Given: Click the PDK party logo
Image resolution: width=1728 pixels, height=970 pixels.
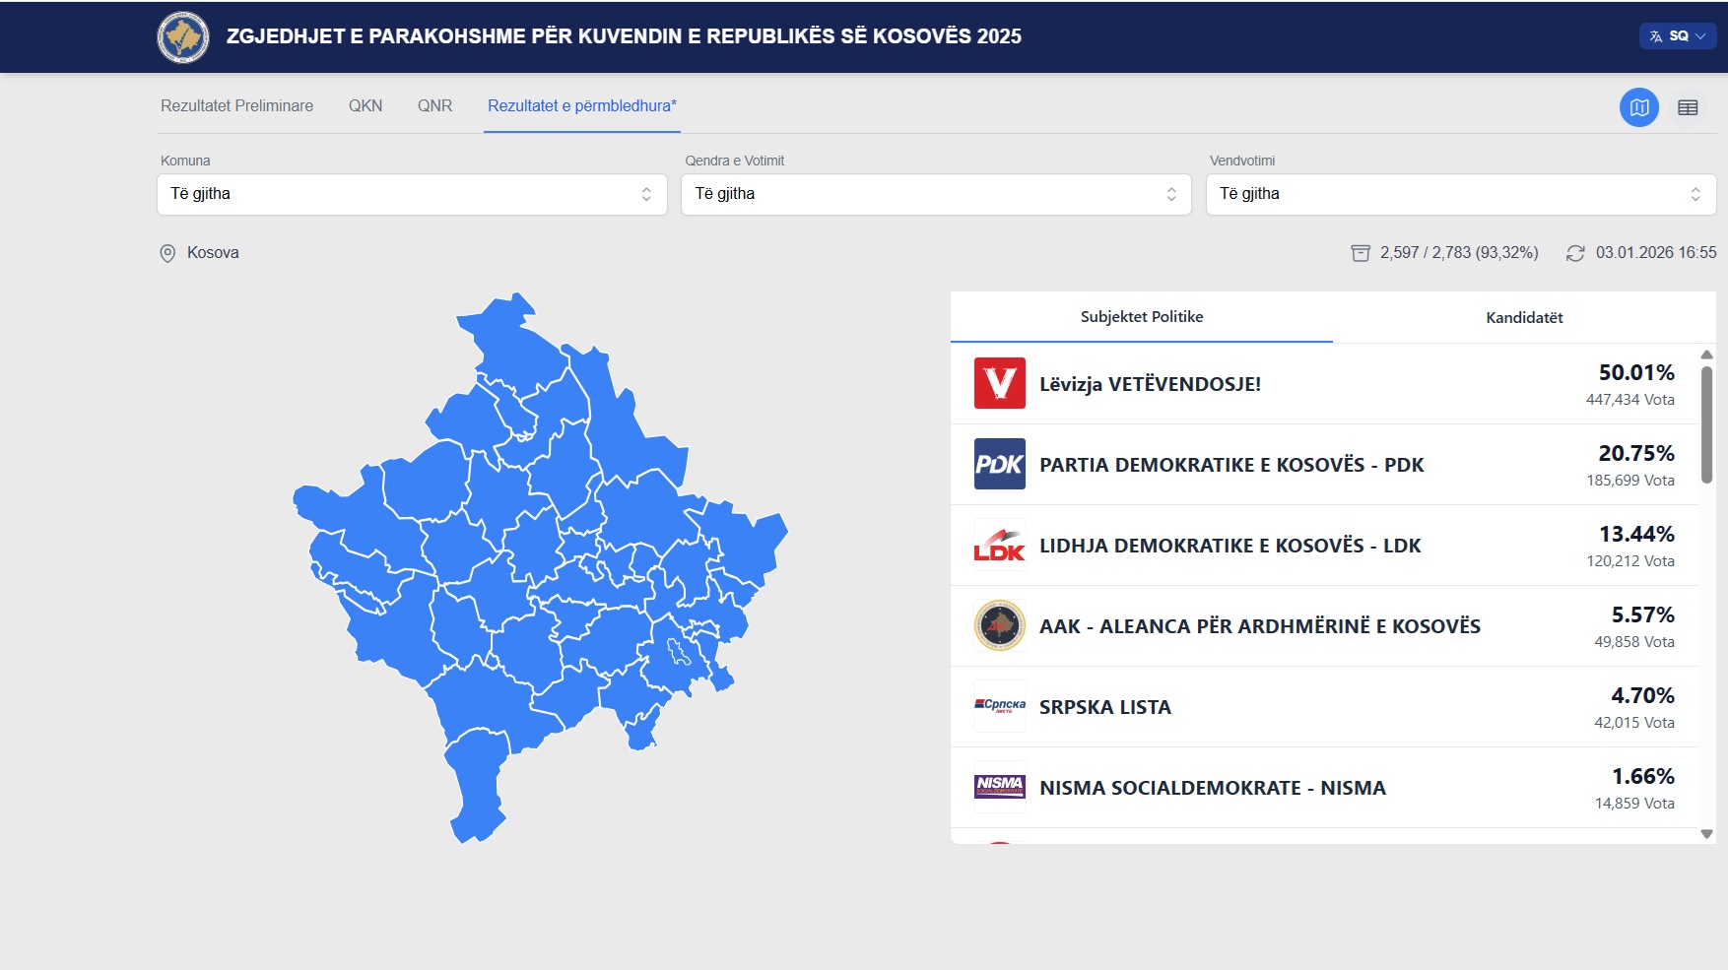Looking at the screenshot, I should pos(999,464).
